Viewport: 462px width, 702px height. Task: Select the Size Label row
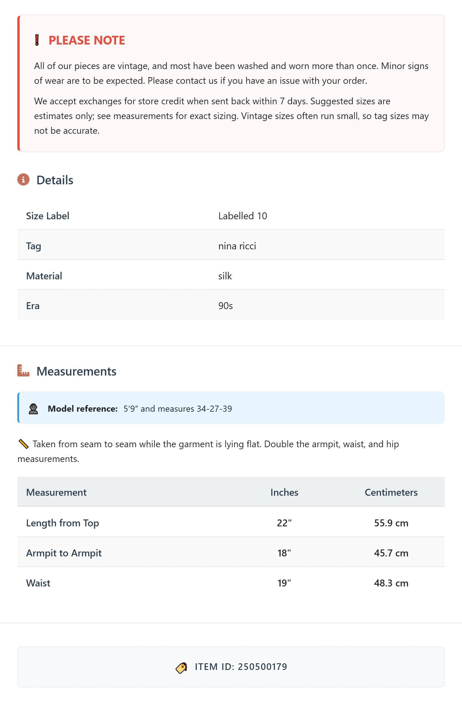(231, 216)
